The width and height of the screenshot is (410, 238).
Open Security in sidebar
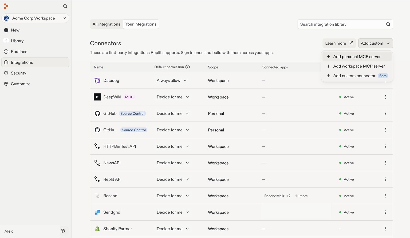tap(35, 73)
